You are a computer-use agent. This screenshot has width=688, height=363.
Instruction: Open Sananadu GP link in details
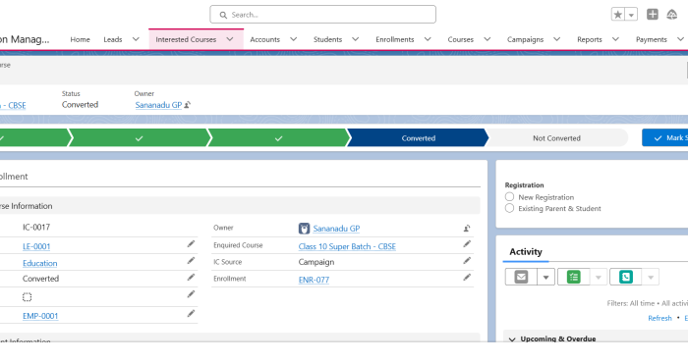click(x=336, y=229)
